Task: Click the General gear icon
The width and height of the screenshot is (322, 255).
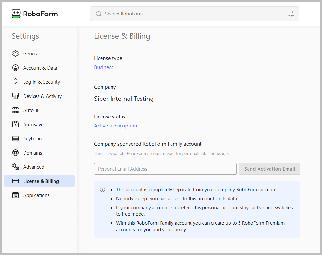Action: click(15, 54)
